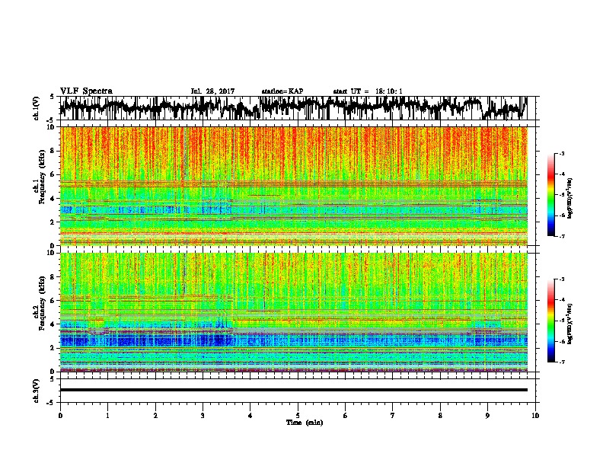Click the "2" frequency tick on ch.1 axis
Viewport: 603px width, 466px height.
pyautogui.click(x=53, y=222)
